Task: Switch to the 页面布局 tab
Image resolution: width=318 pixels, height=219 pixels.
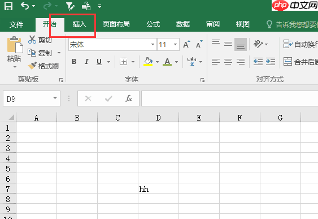Action: coord(116,24)
